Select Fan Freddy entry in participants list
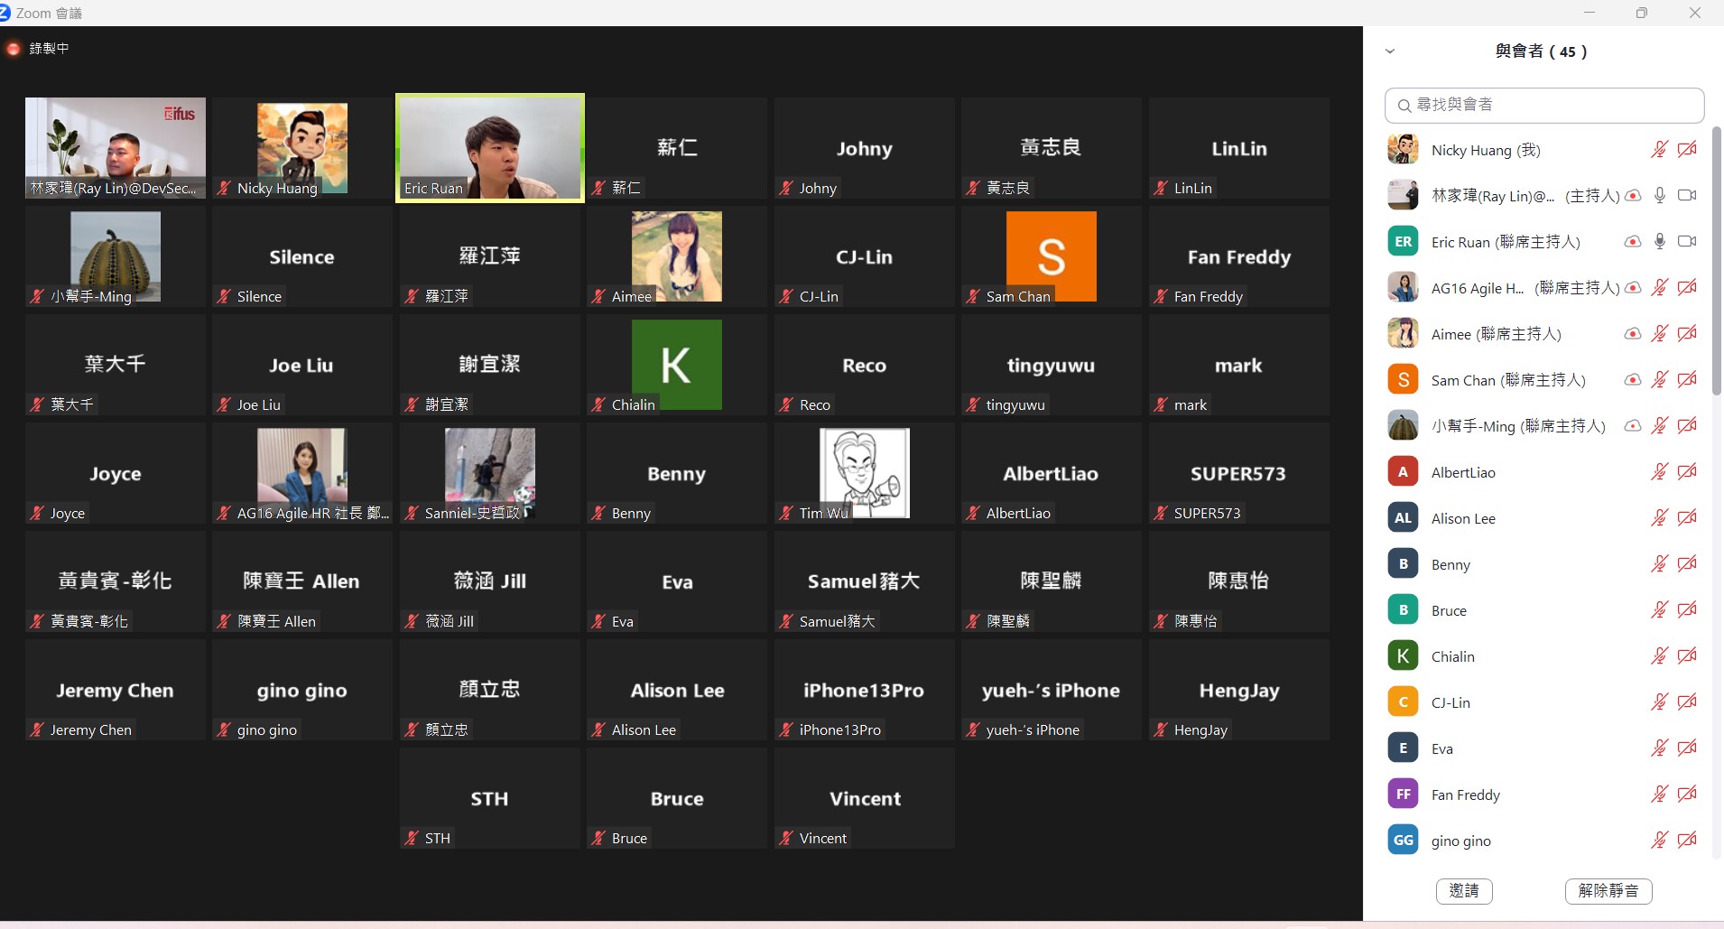The height and width of the screenshot is (929, 1724). tap(1465, 794)
